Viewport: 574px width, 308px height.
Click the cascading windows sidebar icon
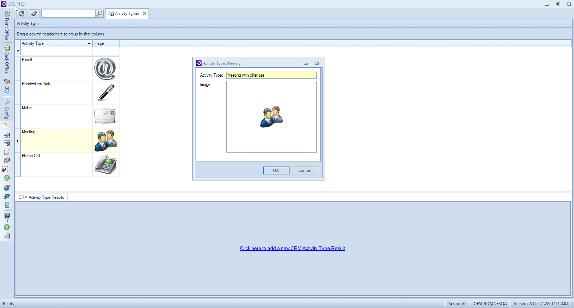pos(7,196)
